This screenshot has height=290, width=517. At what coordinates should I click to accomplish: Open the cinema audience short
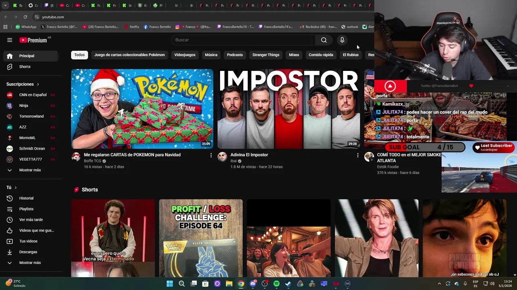[x=289, y=238]
